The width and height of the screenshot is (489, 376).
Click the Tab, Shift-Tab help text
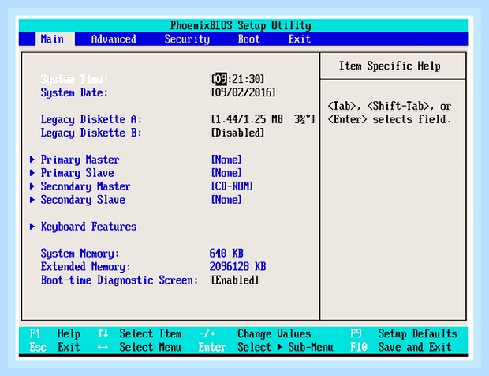tap(390, 113)
